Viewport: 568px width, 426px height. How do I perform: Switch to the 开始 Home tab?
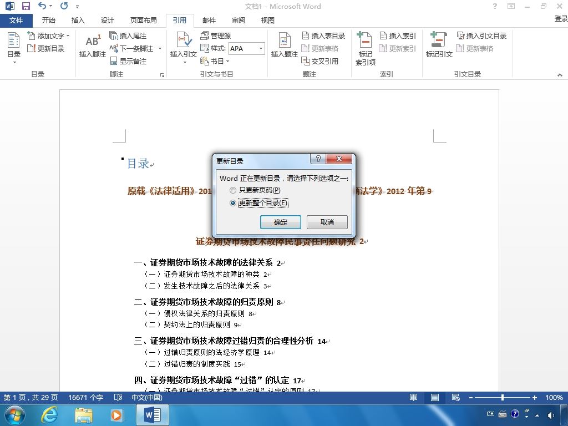point(49,21)
